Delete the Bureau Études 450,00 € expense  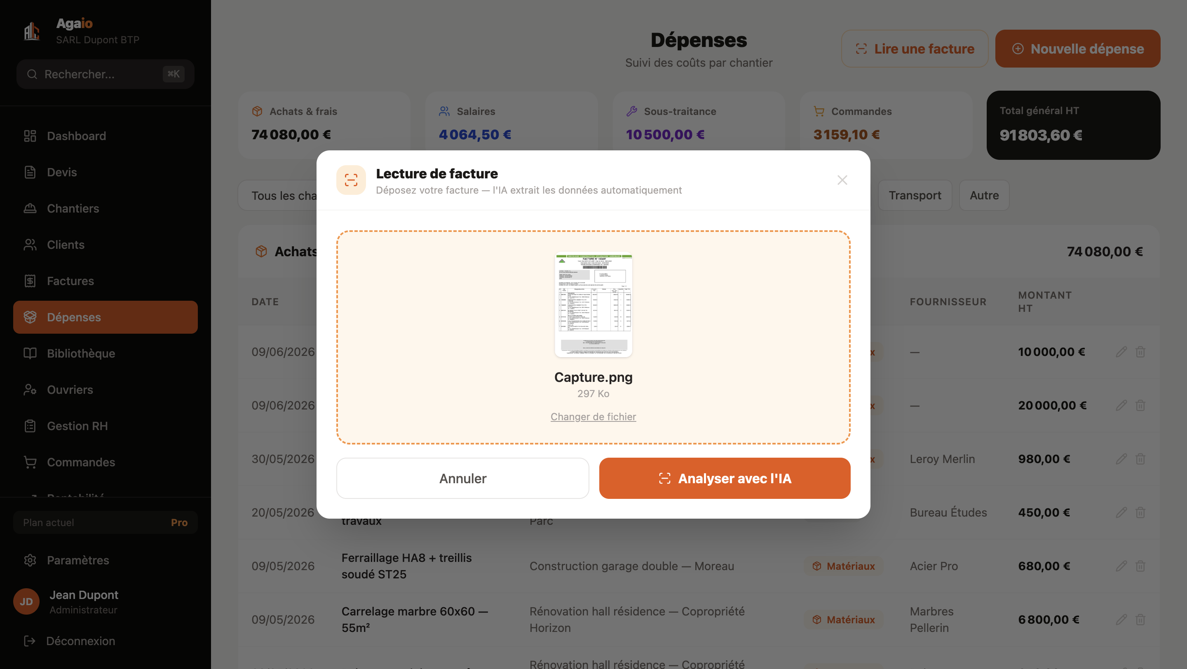[1140, 512]
